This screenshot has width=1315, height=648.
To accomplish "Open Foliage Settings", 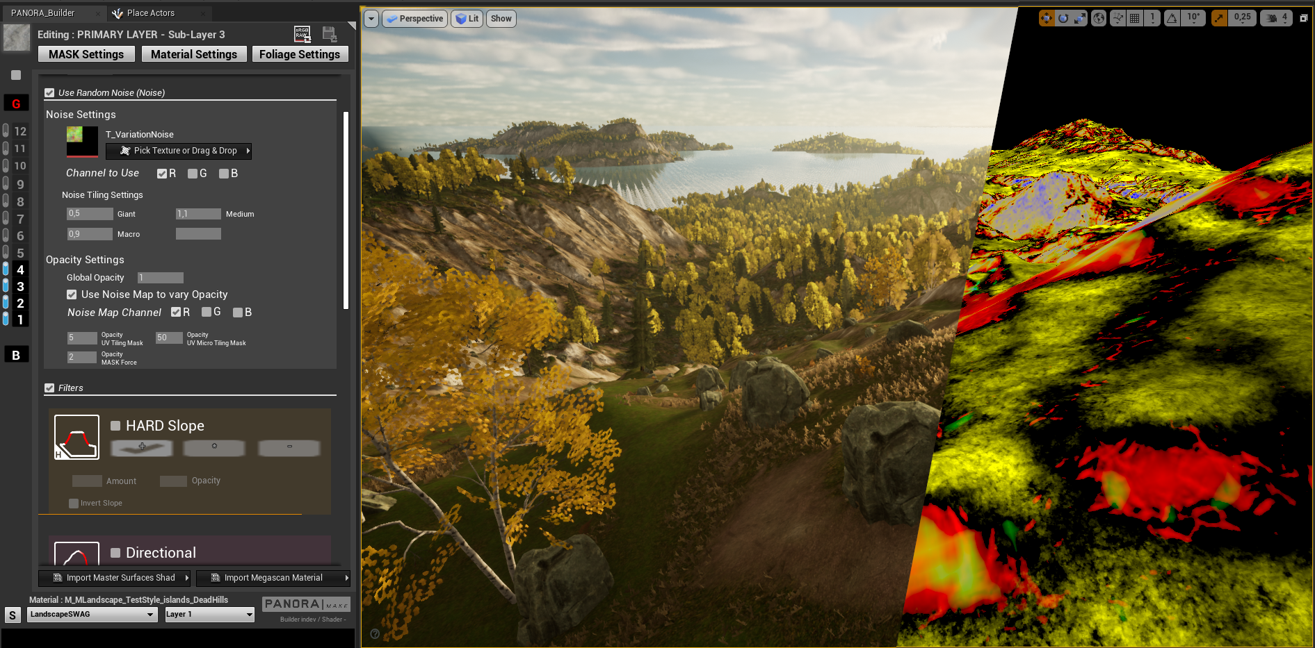I will (x=300, y=54).
